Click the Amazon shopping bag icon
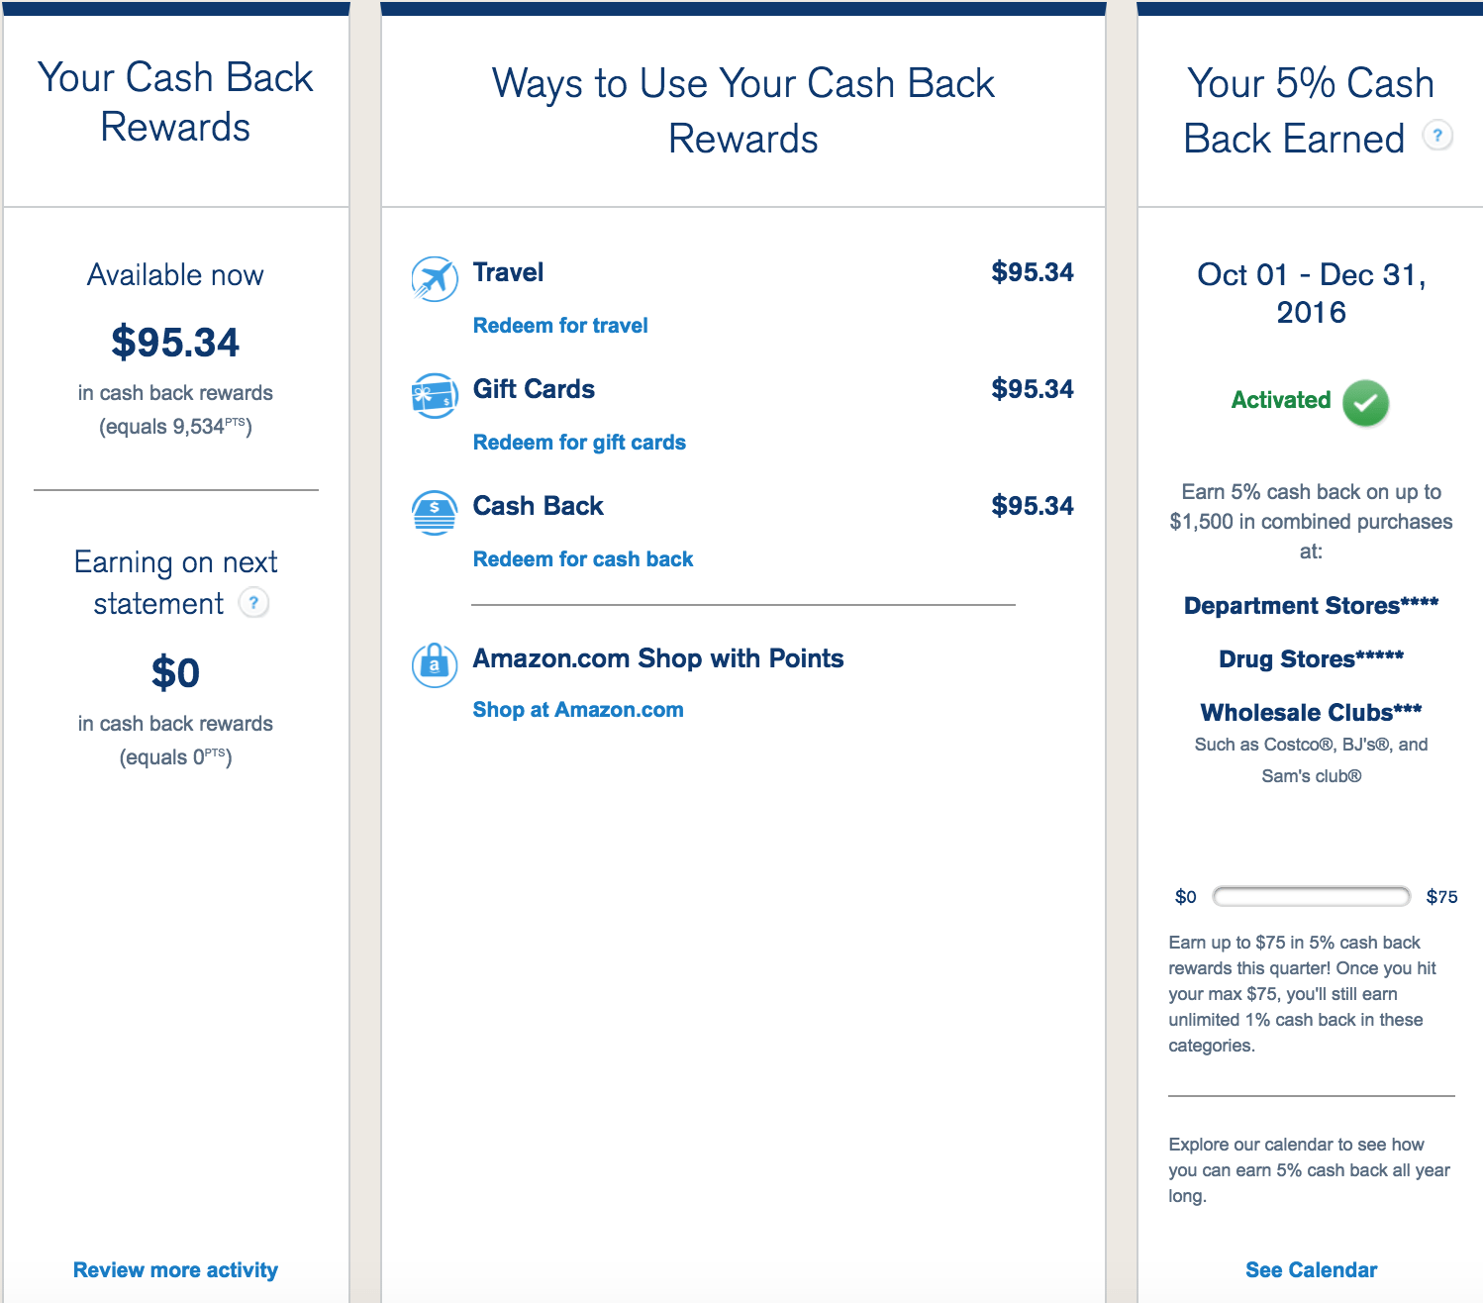The image size is (1483, 1303). (x=435, y=665)
